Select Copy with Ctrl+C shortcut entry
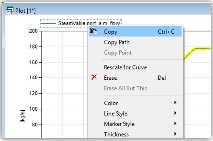 [x=135, y=31]
